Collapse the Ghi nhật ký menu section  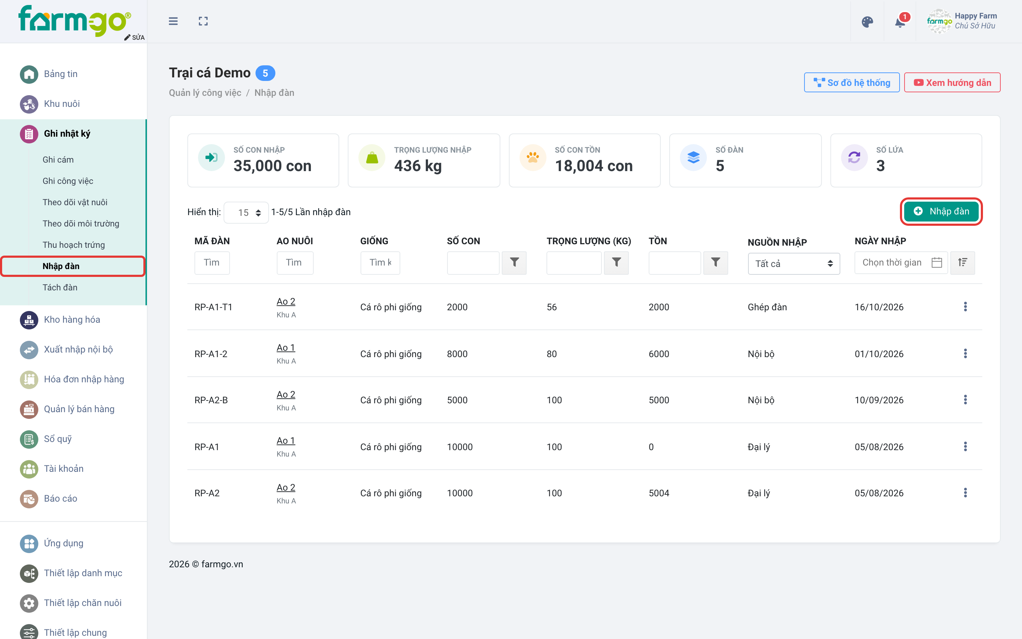(x=73, y=133)
